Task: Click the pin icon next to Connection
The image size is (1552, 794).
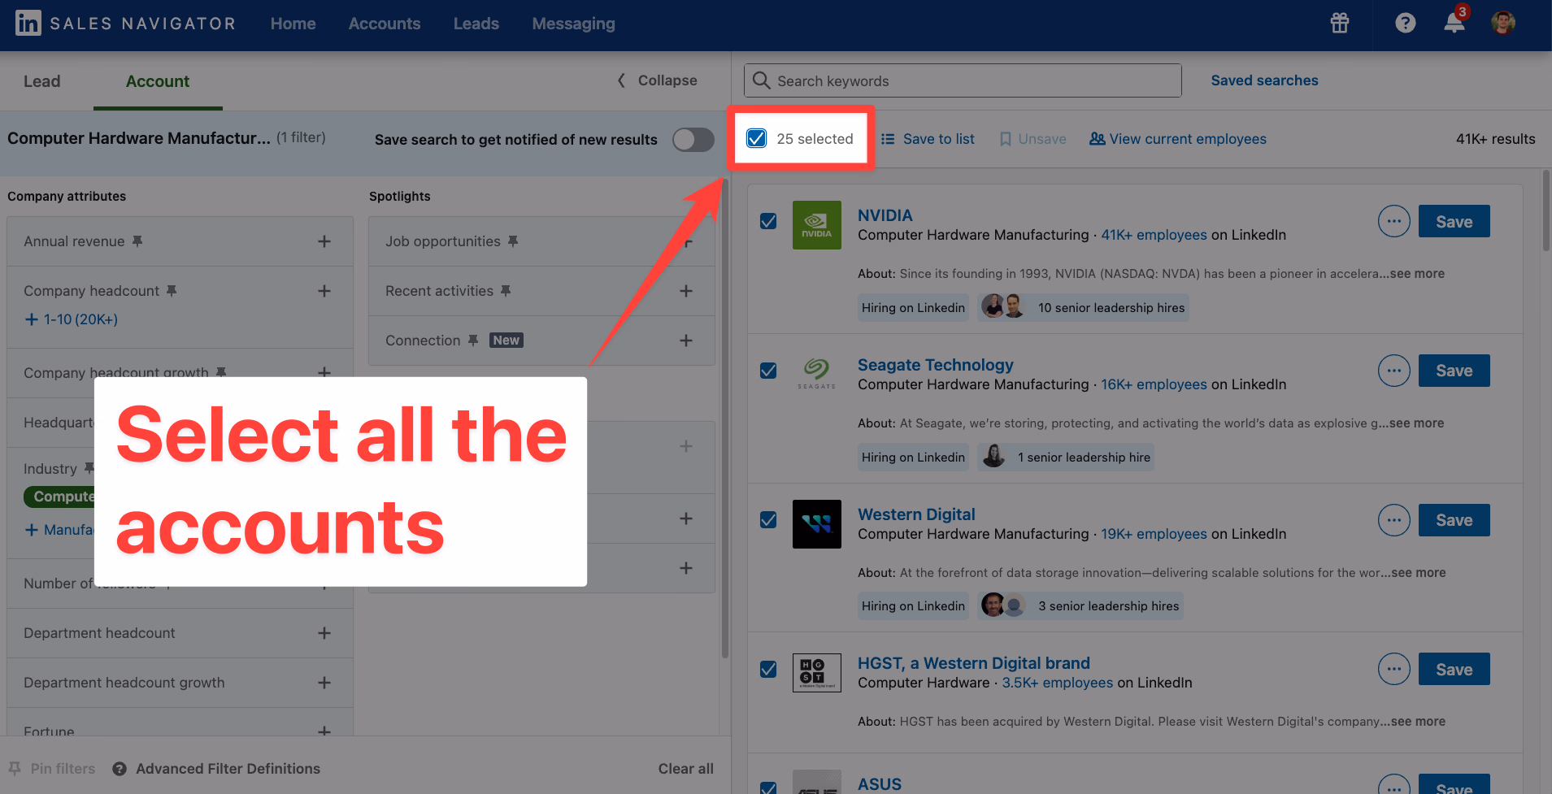Action: click(x=473, y=341)
